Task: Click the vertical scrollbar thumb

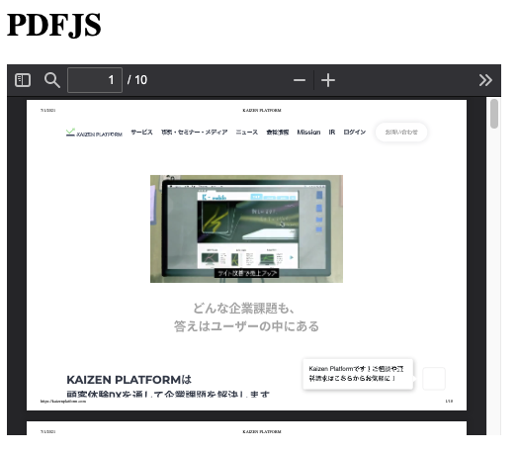Action: point(494,114)
